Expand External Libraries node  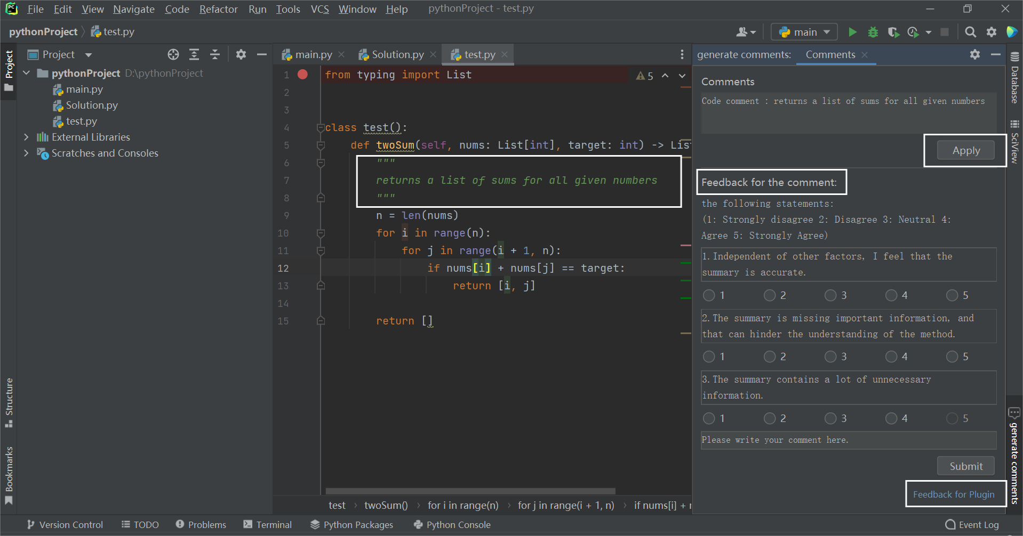26,137
